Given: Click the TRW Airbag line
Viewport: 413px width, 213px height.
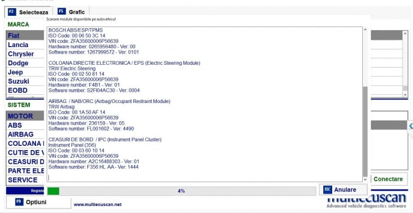Looking at the screenshot, I should click(61, 106).
